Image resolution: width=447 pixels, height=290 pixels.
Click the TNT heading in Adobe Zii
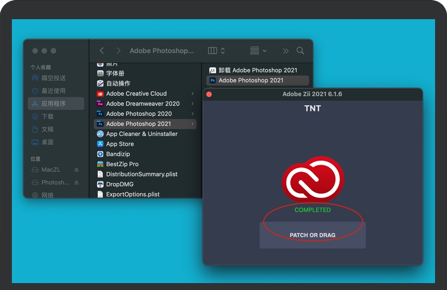click(313, 108)
